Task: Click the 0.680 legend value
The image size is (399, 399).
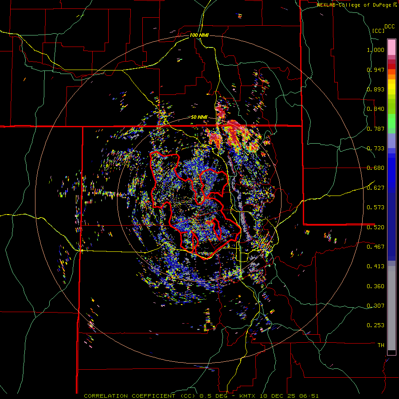Action: click(376, 168)
